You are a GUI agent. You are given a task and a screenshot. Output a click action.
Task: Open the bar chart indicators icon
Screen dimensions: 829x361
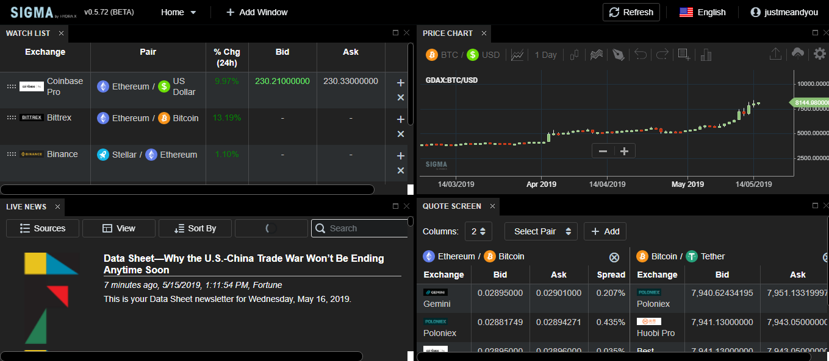pyautogui.click(x=706, y=55)
